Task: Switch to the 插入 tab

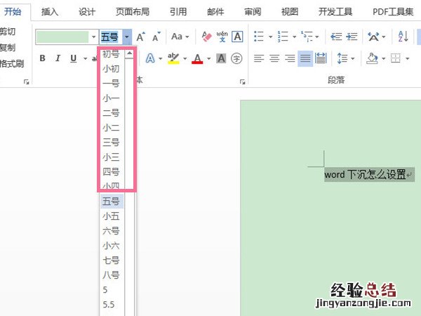Action: pos(50,11)
